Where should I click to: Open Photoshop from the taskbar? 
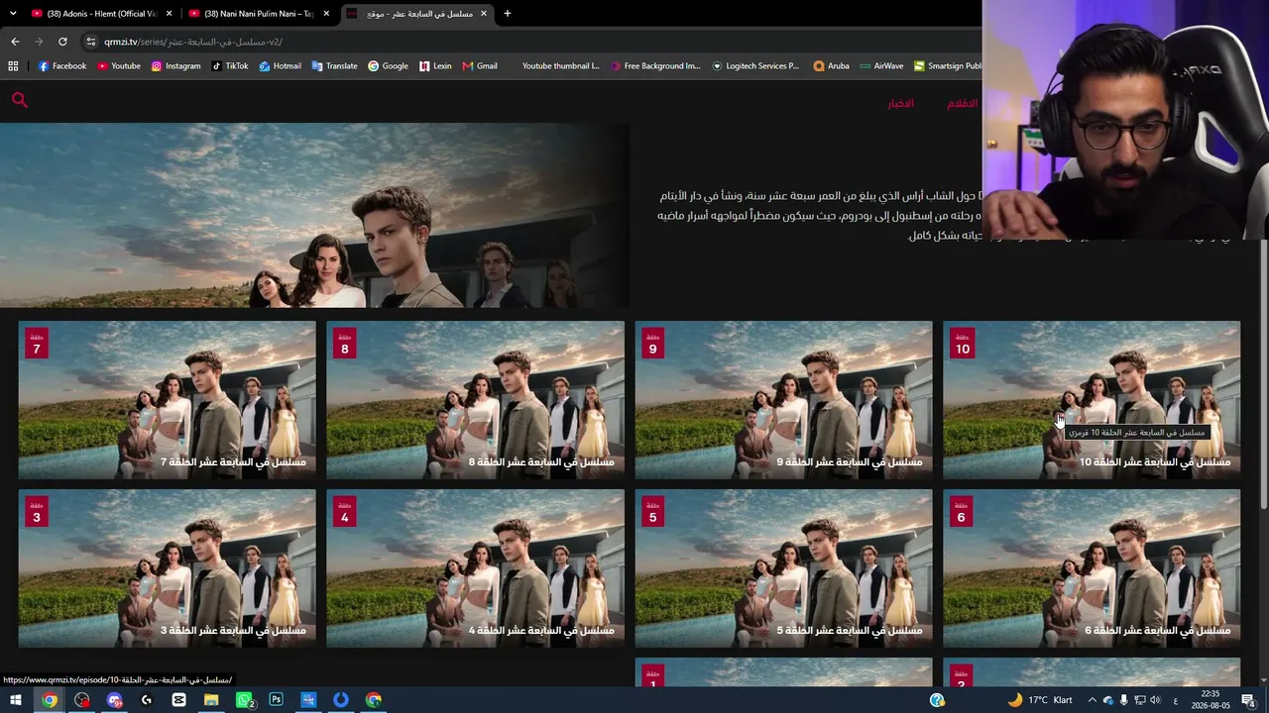pos(276,700)
